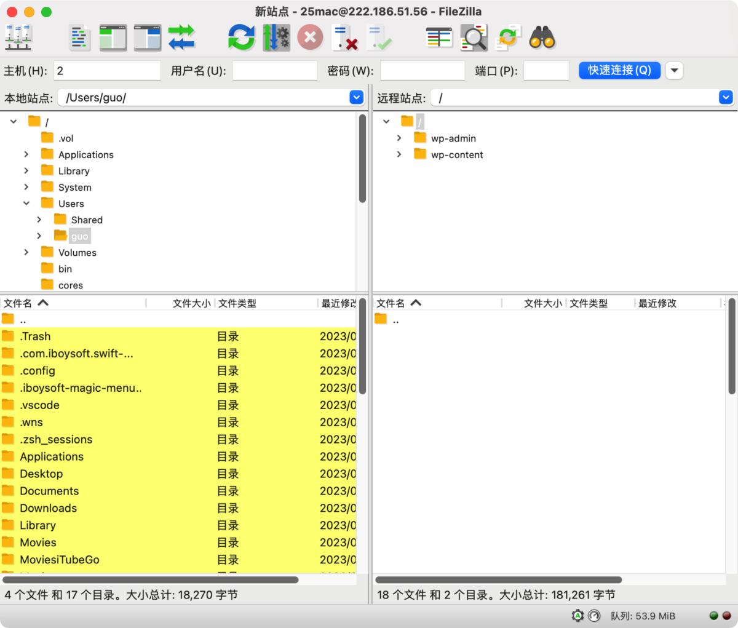Sort remote files by 最近修改 column
The width and height of the screenshot is (738, 628).
click(x=678, y=303)
